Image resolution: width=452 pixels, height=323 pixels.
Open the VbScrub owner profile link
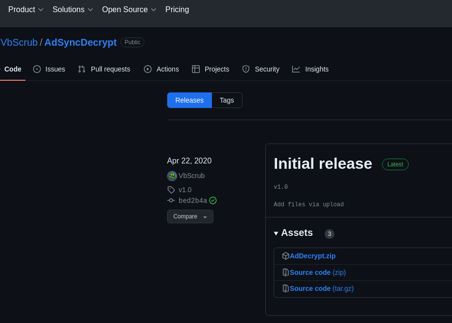[x=19, y=42]
